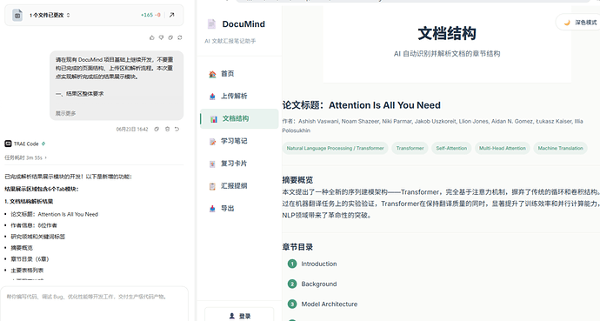Click the clipboard icon beside 汇报提纲
This screenshot has height=321, width=600.
pyautogui.click(x=212, y=186)
